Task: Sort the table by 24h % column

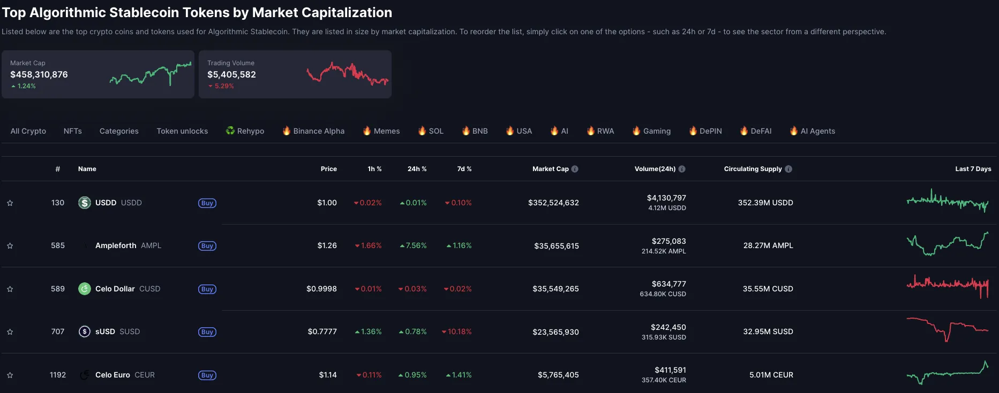Action: click(417, 169)
